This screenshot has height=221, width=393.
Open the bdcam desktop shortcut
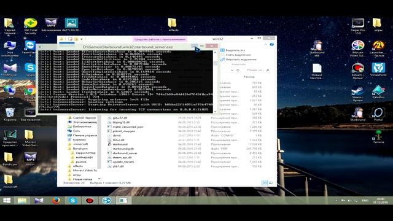pos(357,71)
